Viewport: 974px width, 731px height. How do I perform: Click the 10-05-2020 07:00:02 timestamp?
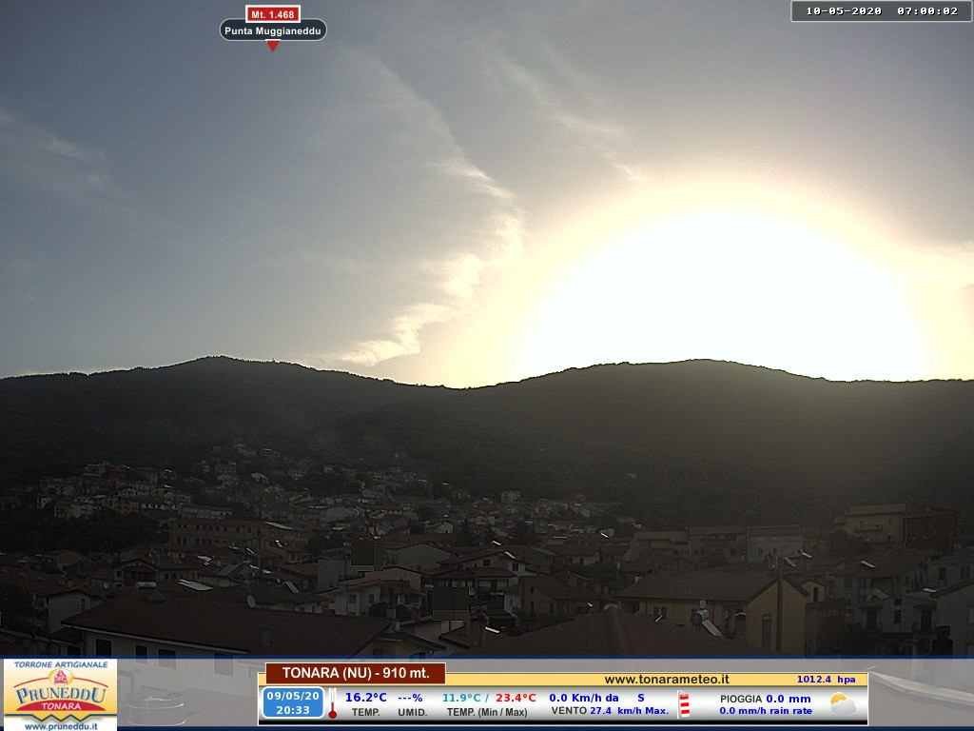point(882,11)
